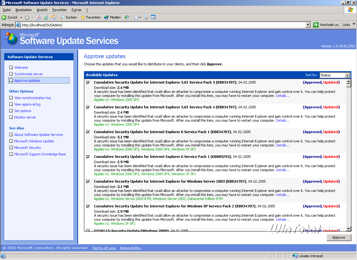Click the Print icon in toolbar
This screenshot has height=260, width=357.
(146, 17)
